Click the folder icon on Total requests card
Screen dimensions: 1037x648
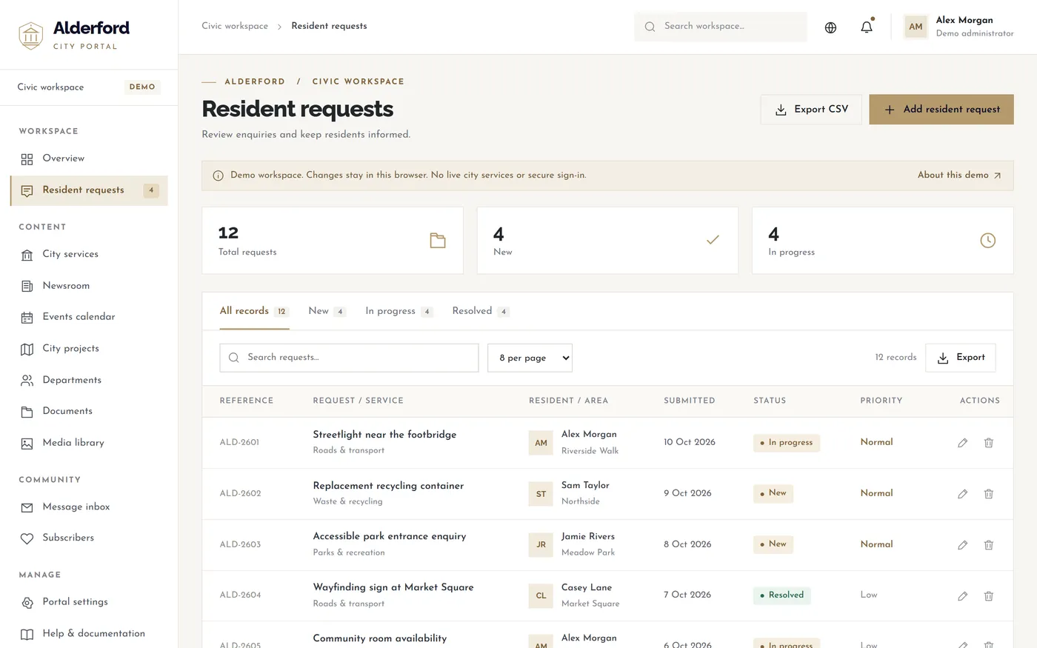click(x=438, y=241)
